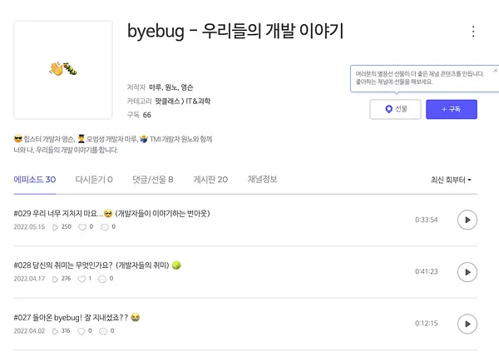This screenshot has height=352, width=499.
Task: Open the three-dot more options menu
Action: tap(473, 32)
